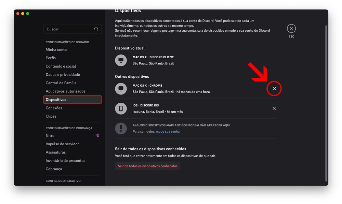Image resolution: width=342 pixels, height=204 pixels.
Task: Log out the Mac OS X Chrome device
Action: [274, 88]
